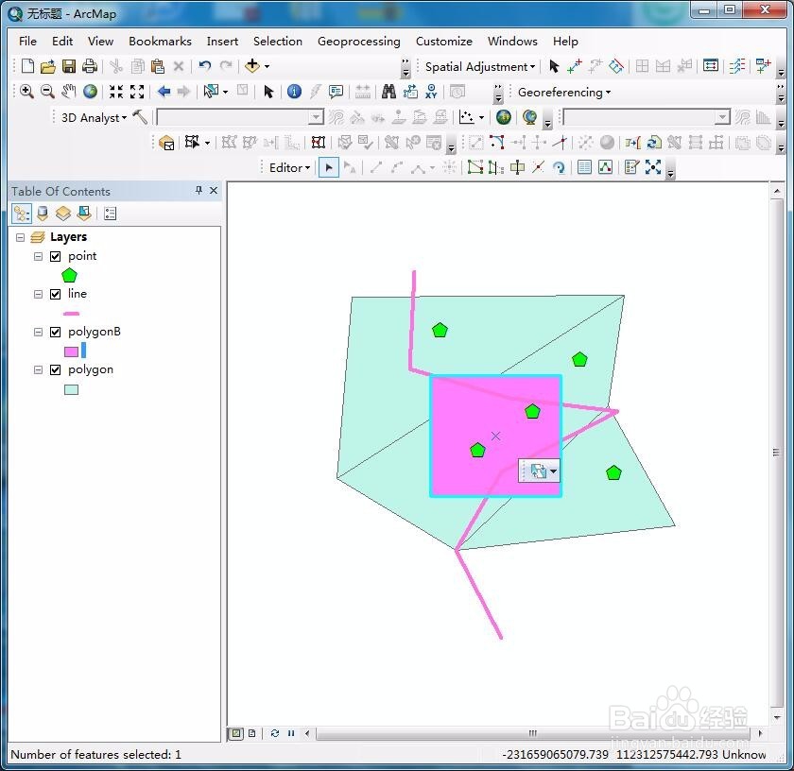Open the ArcGlobe icon
Screen dimensions: 794x771
coord(529,117)
